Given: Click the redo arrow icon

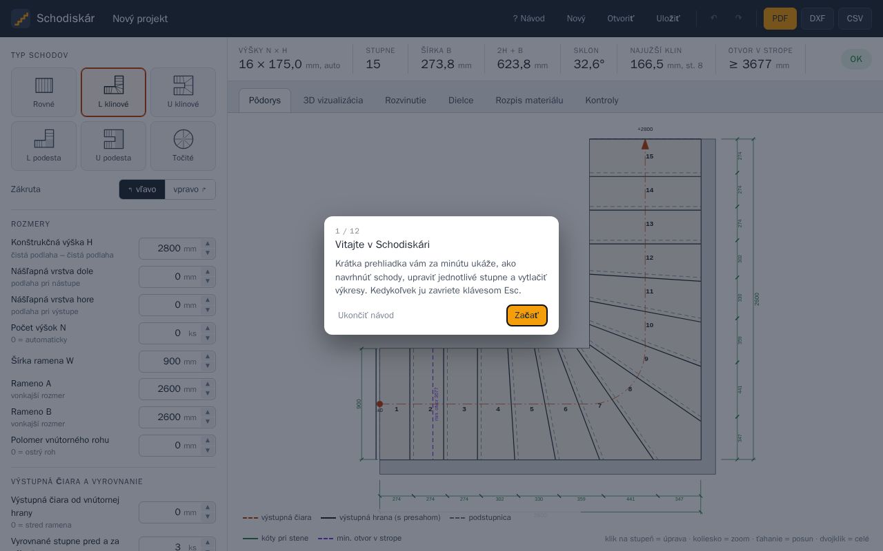Looking at the screenshot, I should [x=738, y=19].
